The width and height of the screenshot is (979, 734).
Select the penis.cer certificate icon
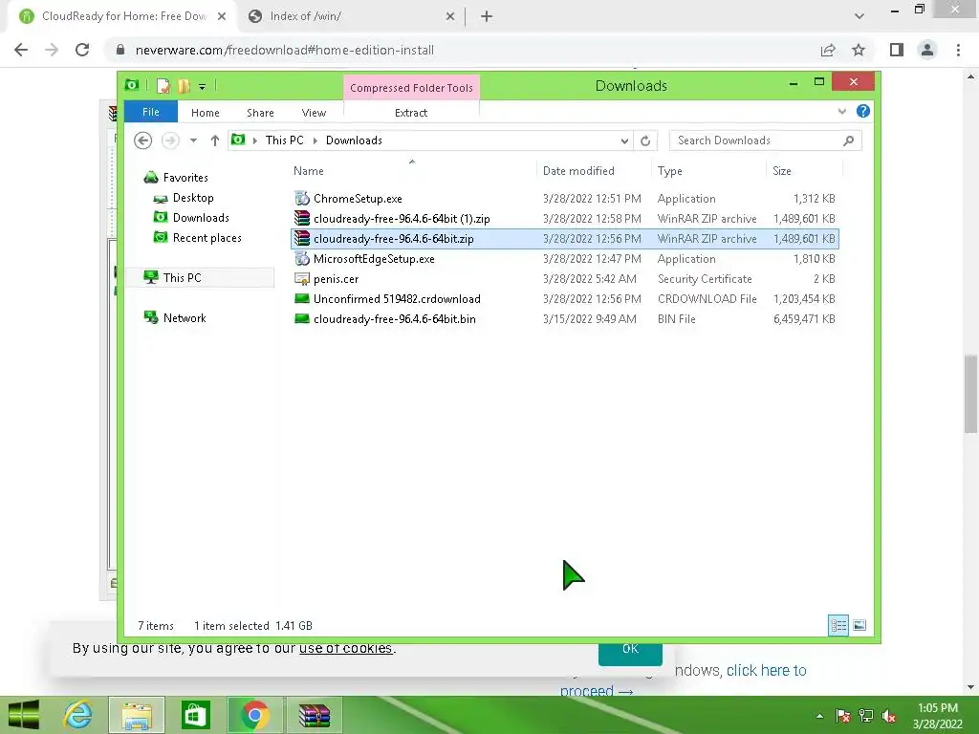click(x=302, y=279)
